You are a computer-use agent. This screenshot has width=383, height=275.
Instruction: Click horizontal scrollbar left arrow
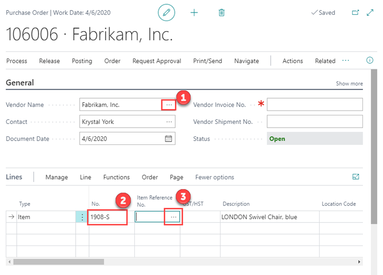click(9, 262)
